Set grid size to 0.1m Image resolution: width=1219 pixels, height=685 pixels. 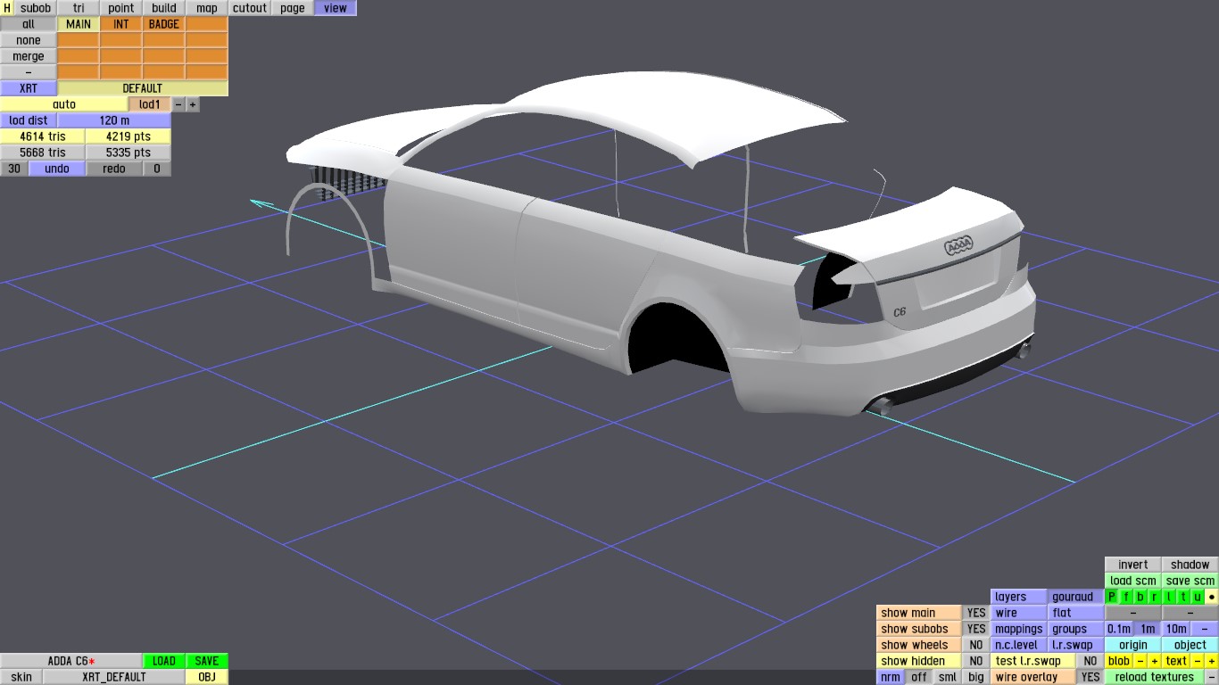[1119, 629]
